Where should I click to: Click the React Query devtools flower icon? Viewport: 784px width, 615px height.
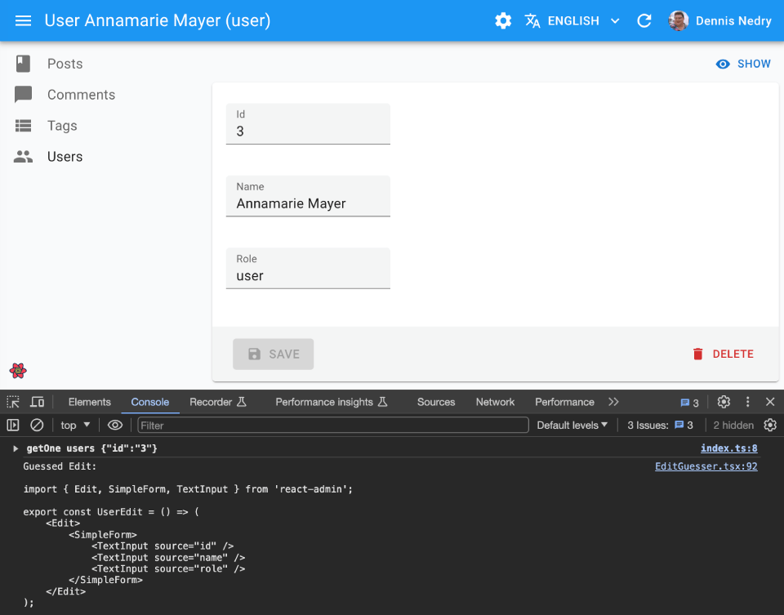(18, 371)
